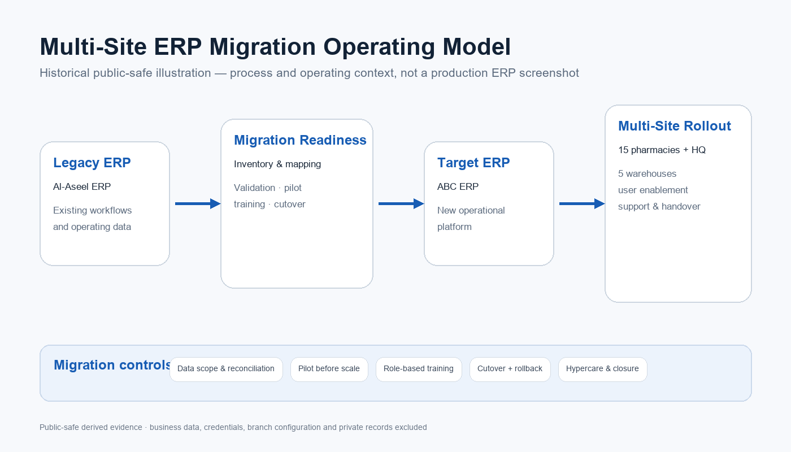Click the and operating data line

(x=92, y=227)
